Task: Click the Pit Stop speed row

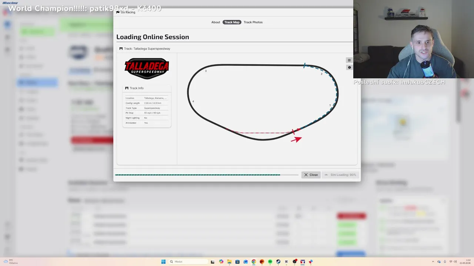Action: click(x=147, y=113)
